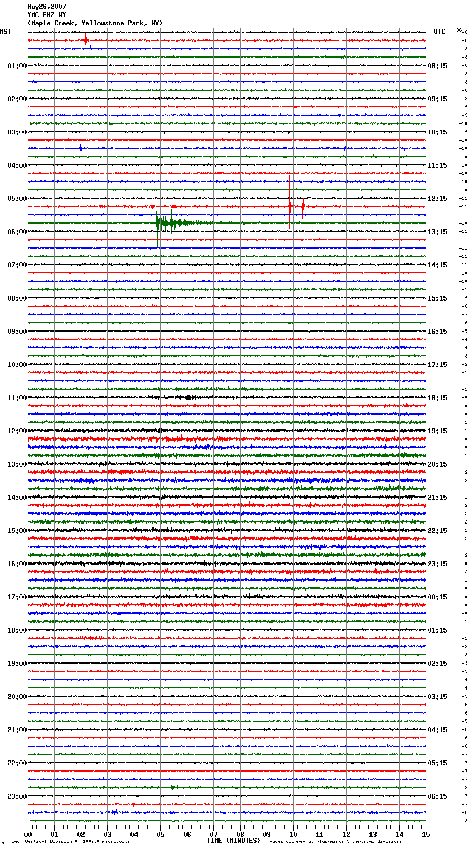The image size is (470, 849).
Task: Click the 11:15 UTC time label
Action: [x=437, y=165]
